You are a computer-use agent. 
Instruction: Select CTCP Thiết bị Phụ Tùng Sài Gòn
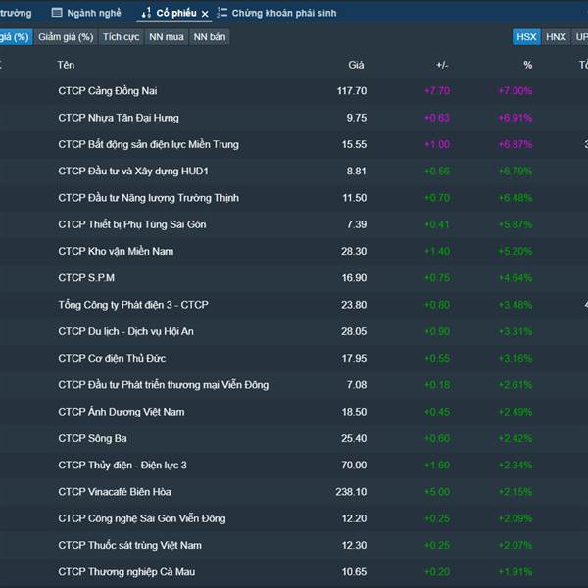tap(294, 224)
